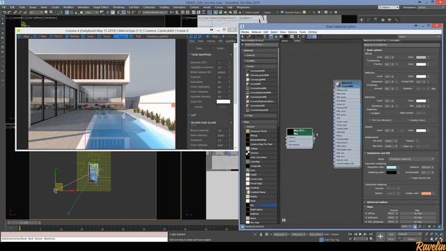Click the Pick Material eyedropper in Slate toolbar
Image resolution: width=446 pixels, height=251 pixels.
coord(248,37)
